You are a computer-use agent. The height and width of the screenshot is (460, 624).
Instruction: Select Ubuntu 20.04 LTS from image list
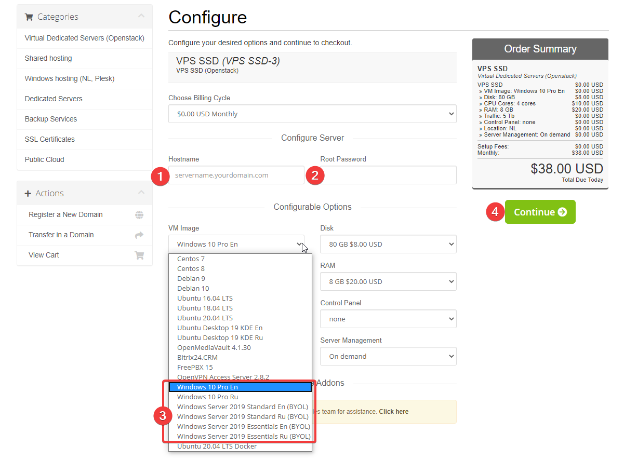[x=205, y=318]
